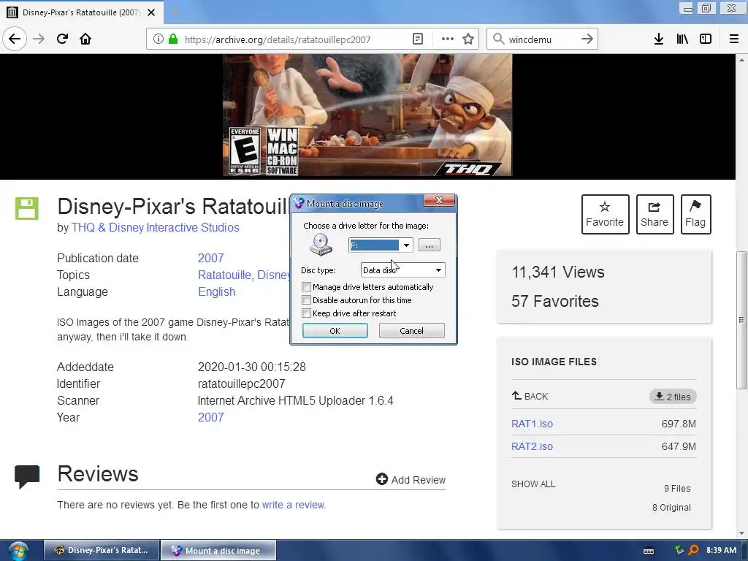Click SHOW ALL files link
The height and width of the screenshot is (561, 748).
click(x=533, y=484)
